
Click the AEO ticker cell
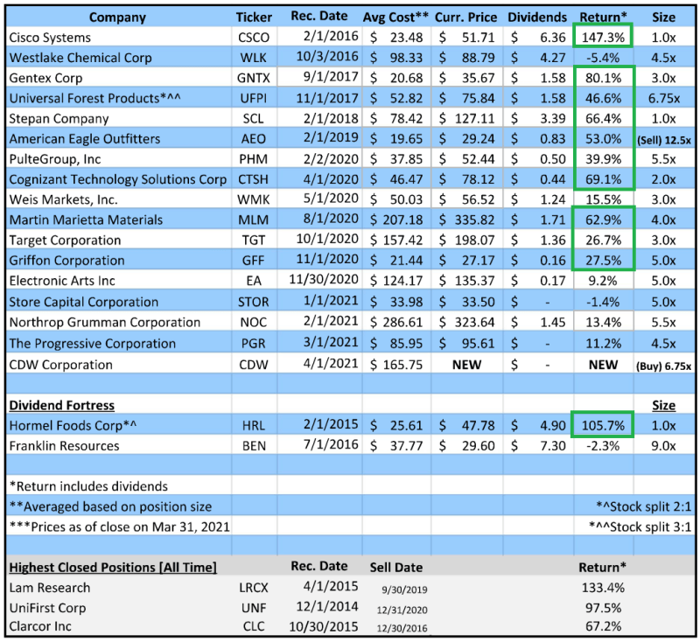click(254, 139)
